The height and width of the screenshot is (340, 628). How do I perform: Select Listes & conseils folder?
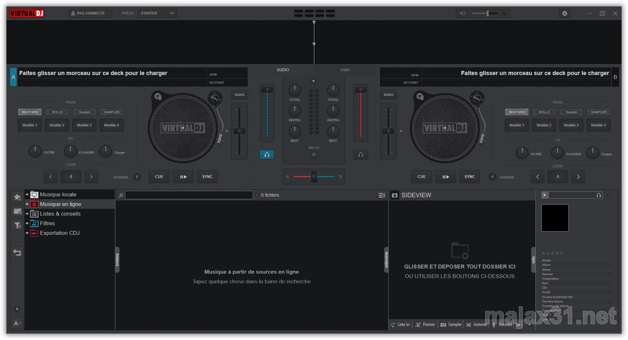70,214
